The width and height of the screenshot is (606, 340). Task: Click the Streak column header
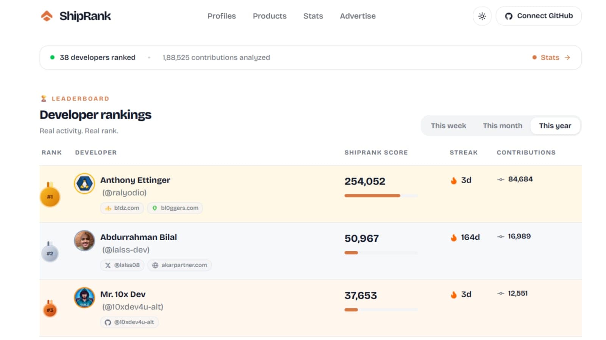pyautogui.click(x=464, y=152)
